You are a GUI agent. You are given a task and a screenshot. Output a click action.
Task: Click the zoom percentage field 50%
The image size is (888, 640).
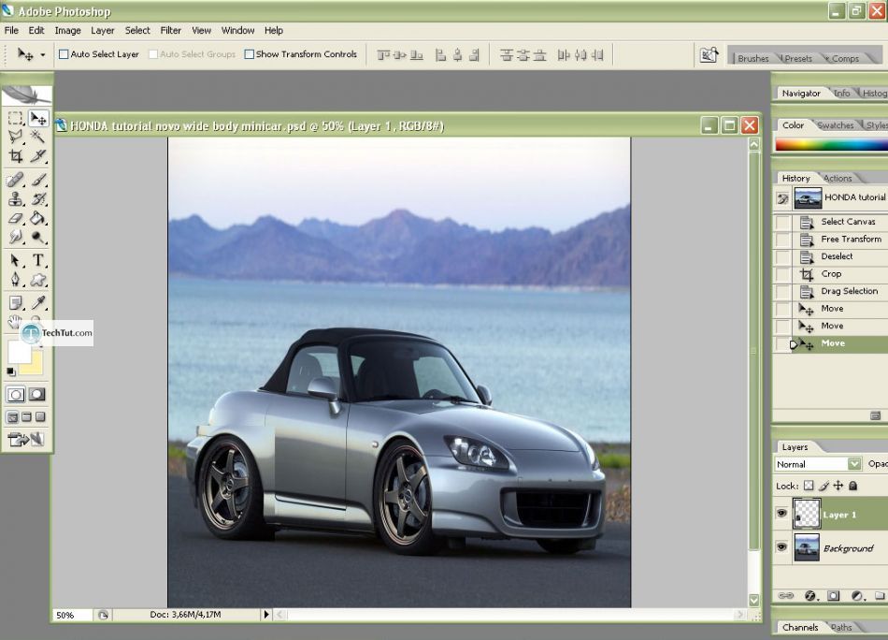73,615
